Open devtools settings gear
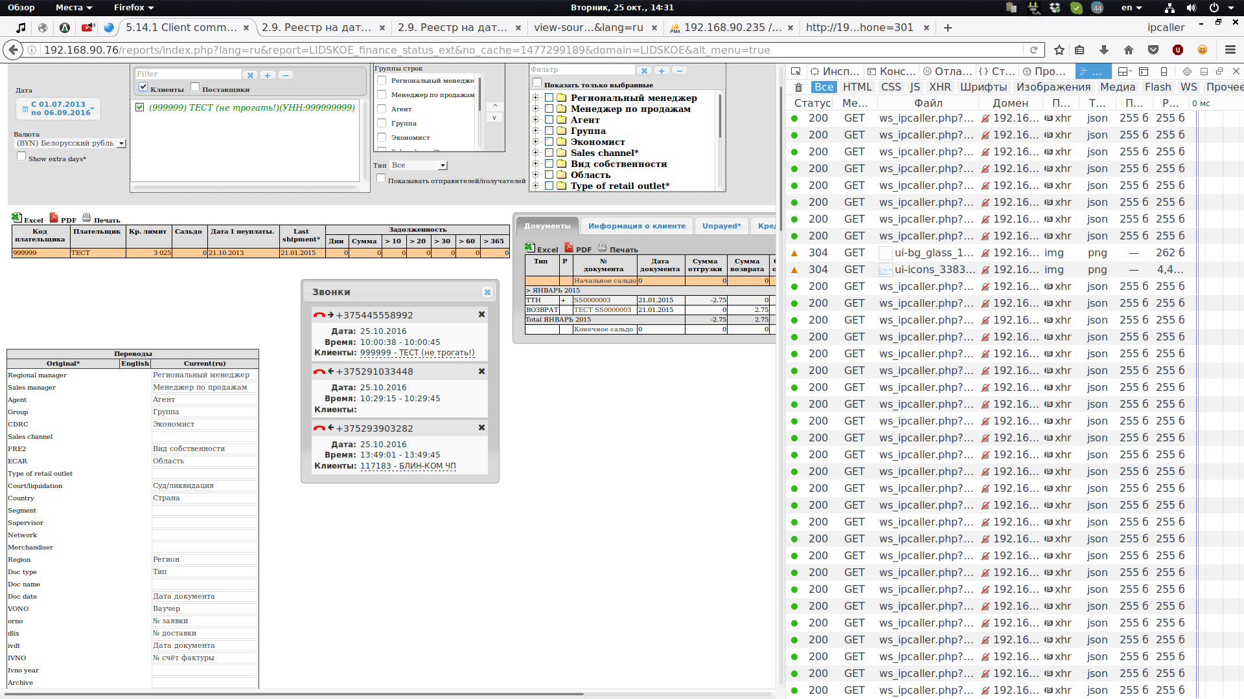Image resolution: width=1244 pixels, height=699 pixels. [x=1187, y=71]
